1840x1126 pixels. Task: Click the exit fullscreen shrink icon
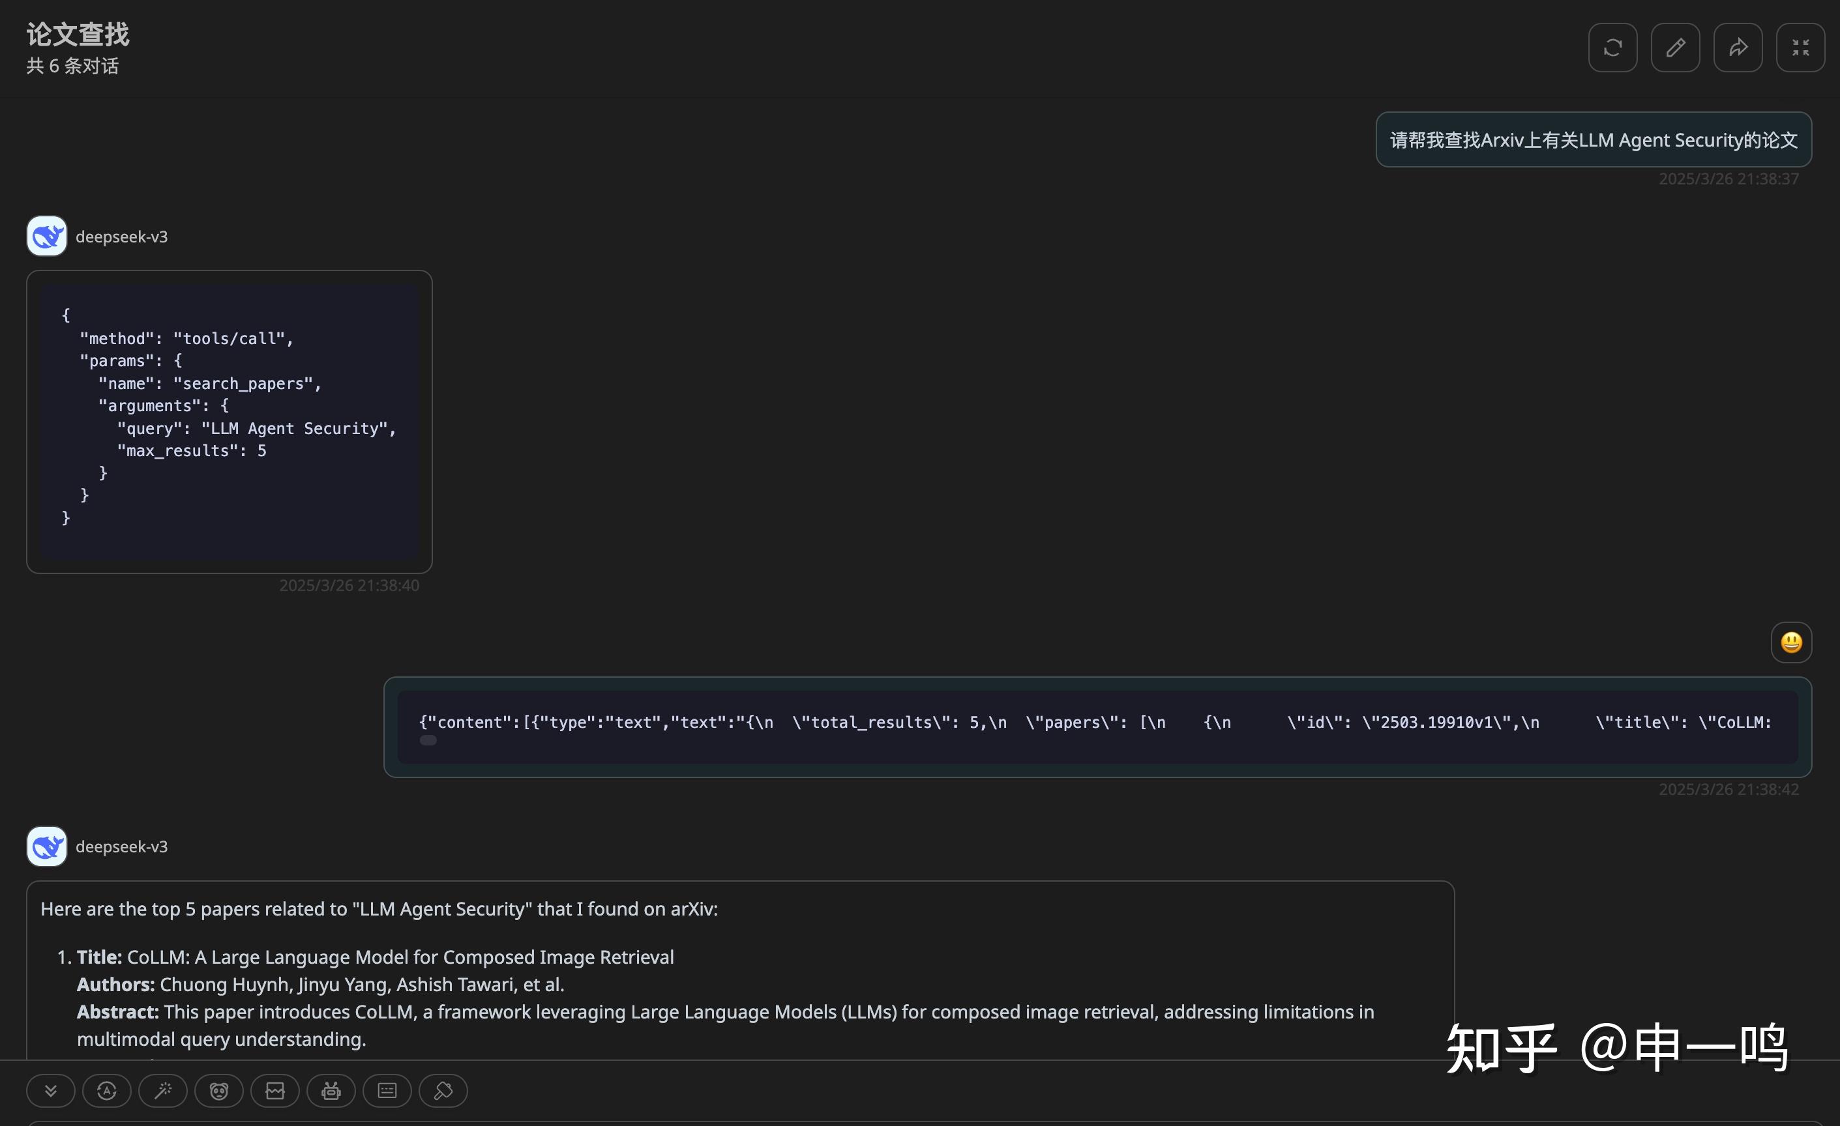1800,48
